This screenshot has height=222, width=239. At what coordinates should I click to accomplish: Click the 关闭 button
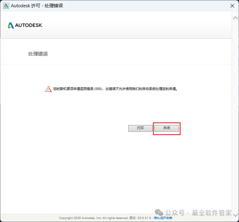(x=167, y=128)
